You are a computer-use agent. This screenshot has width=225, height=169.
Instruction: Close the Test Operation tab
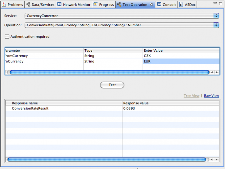click(151, 4)
